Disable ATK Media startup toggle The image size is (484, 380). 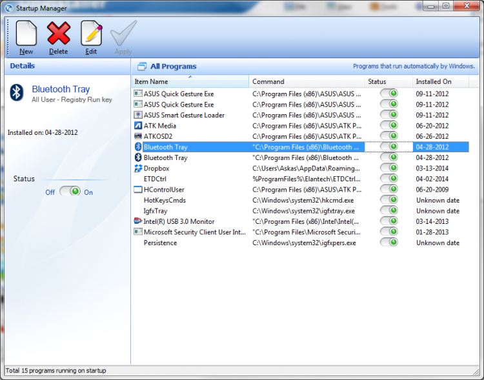388,125
